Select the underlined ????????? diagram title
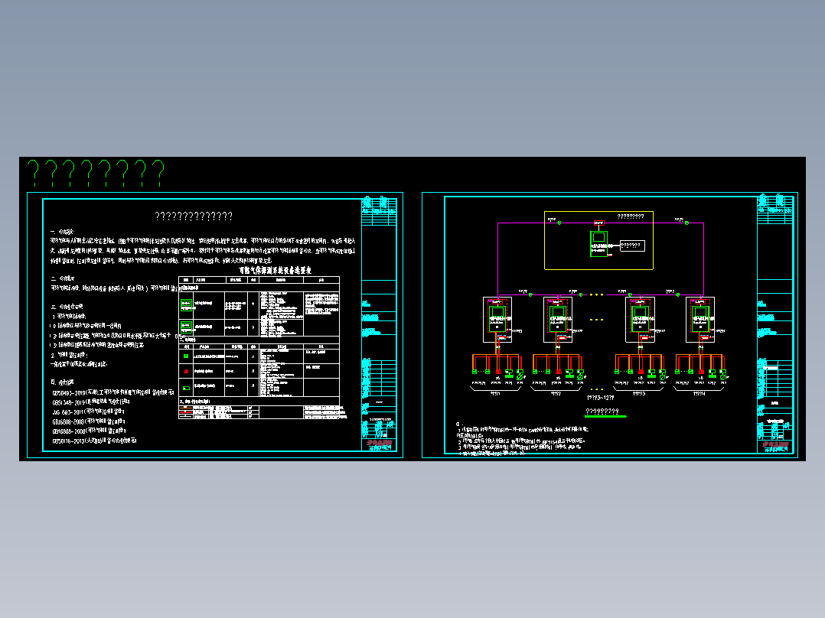Viewport: 825px width, 618px height. (602, 411)
